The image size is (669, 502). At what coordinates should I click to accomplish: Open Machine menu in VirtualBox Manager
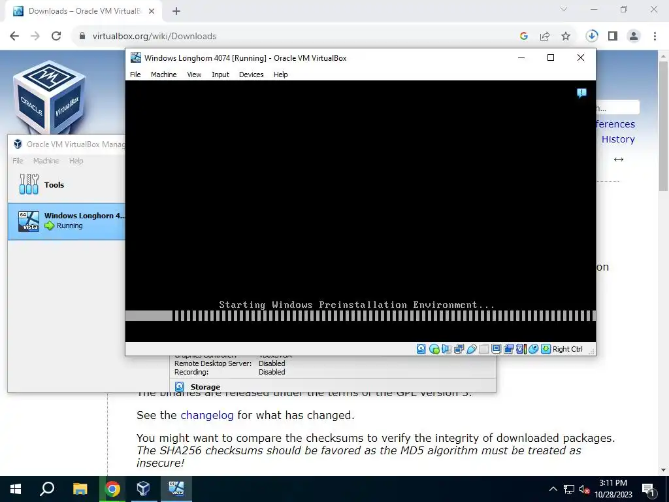click(46, 161)
